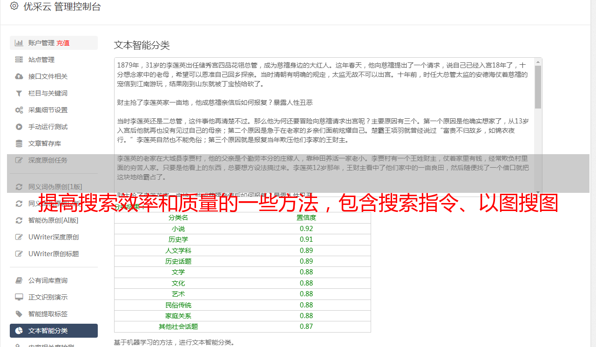
Task: Click the refresh icon beside 智能伪原创[AI版]
Action: [x=19, y=220]
